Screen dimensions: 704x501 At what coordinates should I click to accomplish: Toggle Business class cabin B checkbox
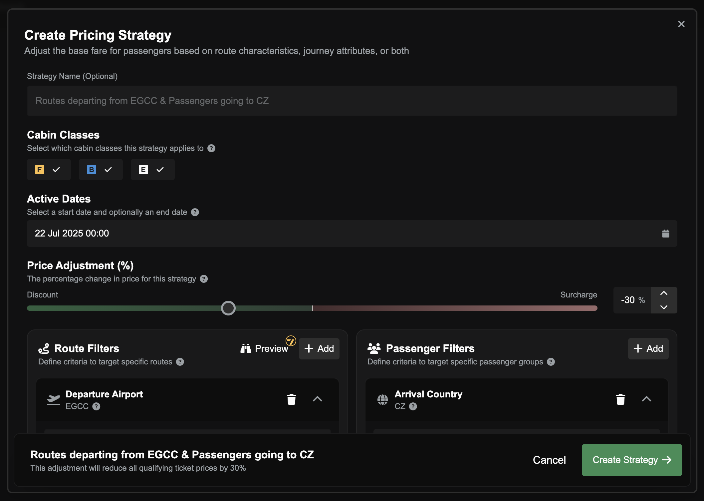pos(101,170)
